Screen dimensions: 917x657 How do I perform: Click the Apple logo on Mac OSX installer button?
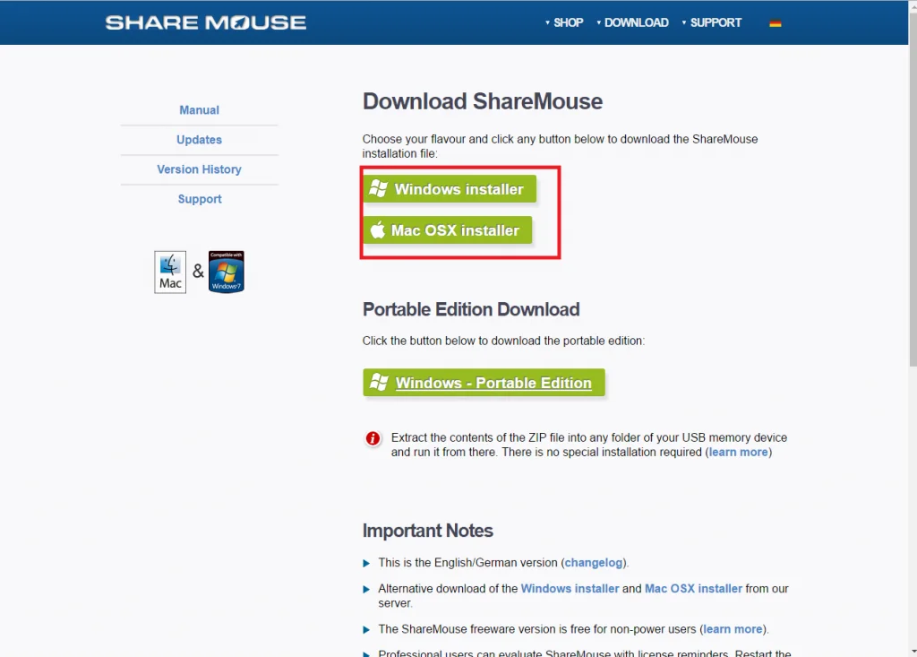(x=378, y=230)
